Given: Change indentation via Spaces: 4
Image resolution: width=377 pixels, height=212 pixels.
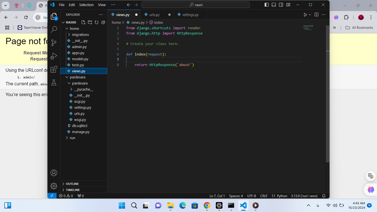Looking at the screenshot, I should (x=236, y=196).
